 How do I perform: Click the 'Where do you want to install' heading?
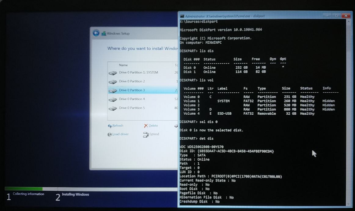click(x=142, y=49)
